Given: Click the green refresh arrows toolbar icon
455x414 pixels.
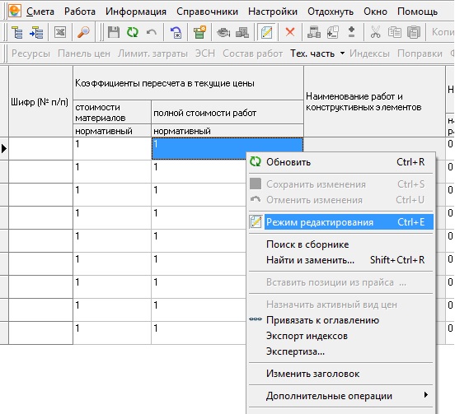Looking at the screenshot, I should [x=133, y=32].
